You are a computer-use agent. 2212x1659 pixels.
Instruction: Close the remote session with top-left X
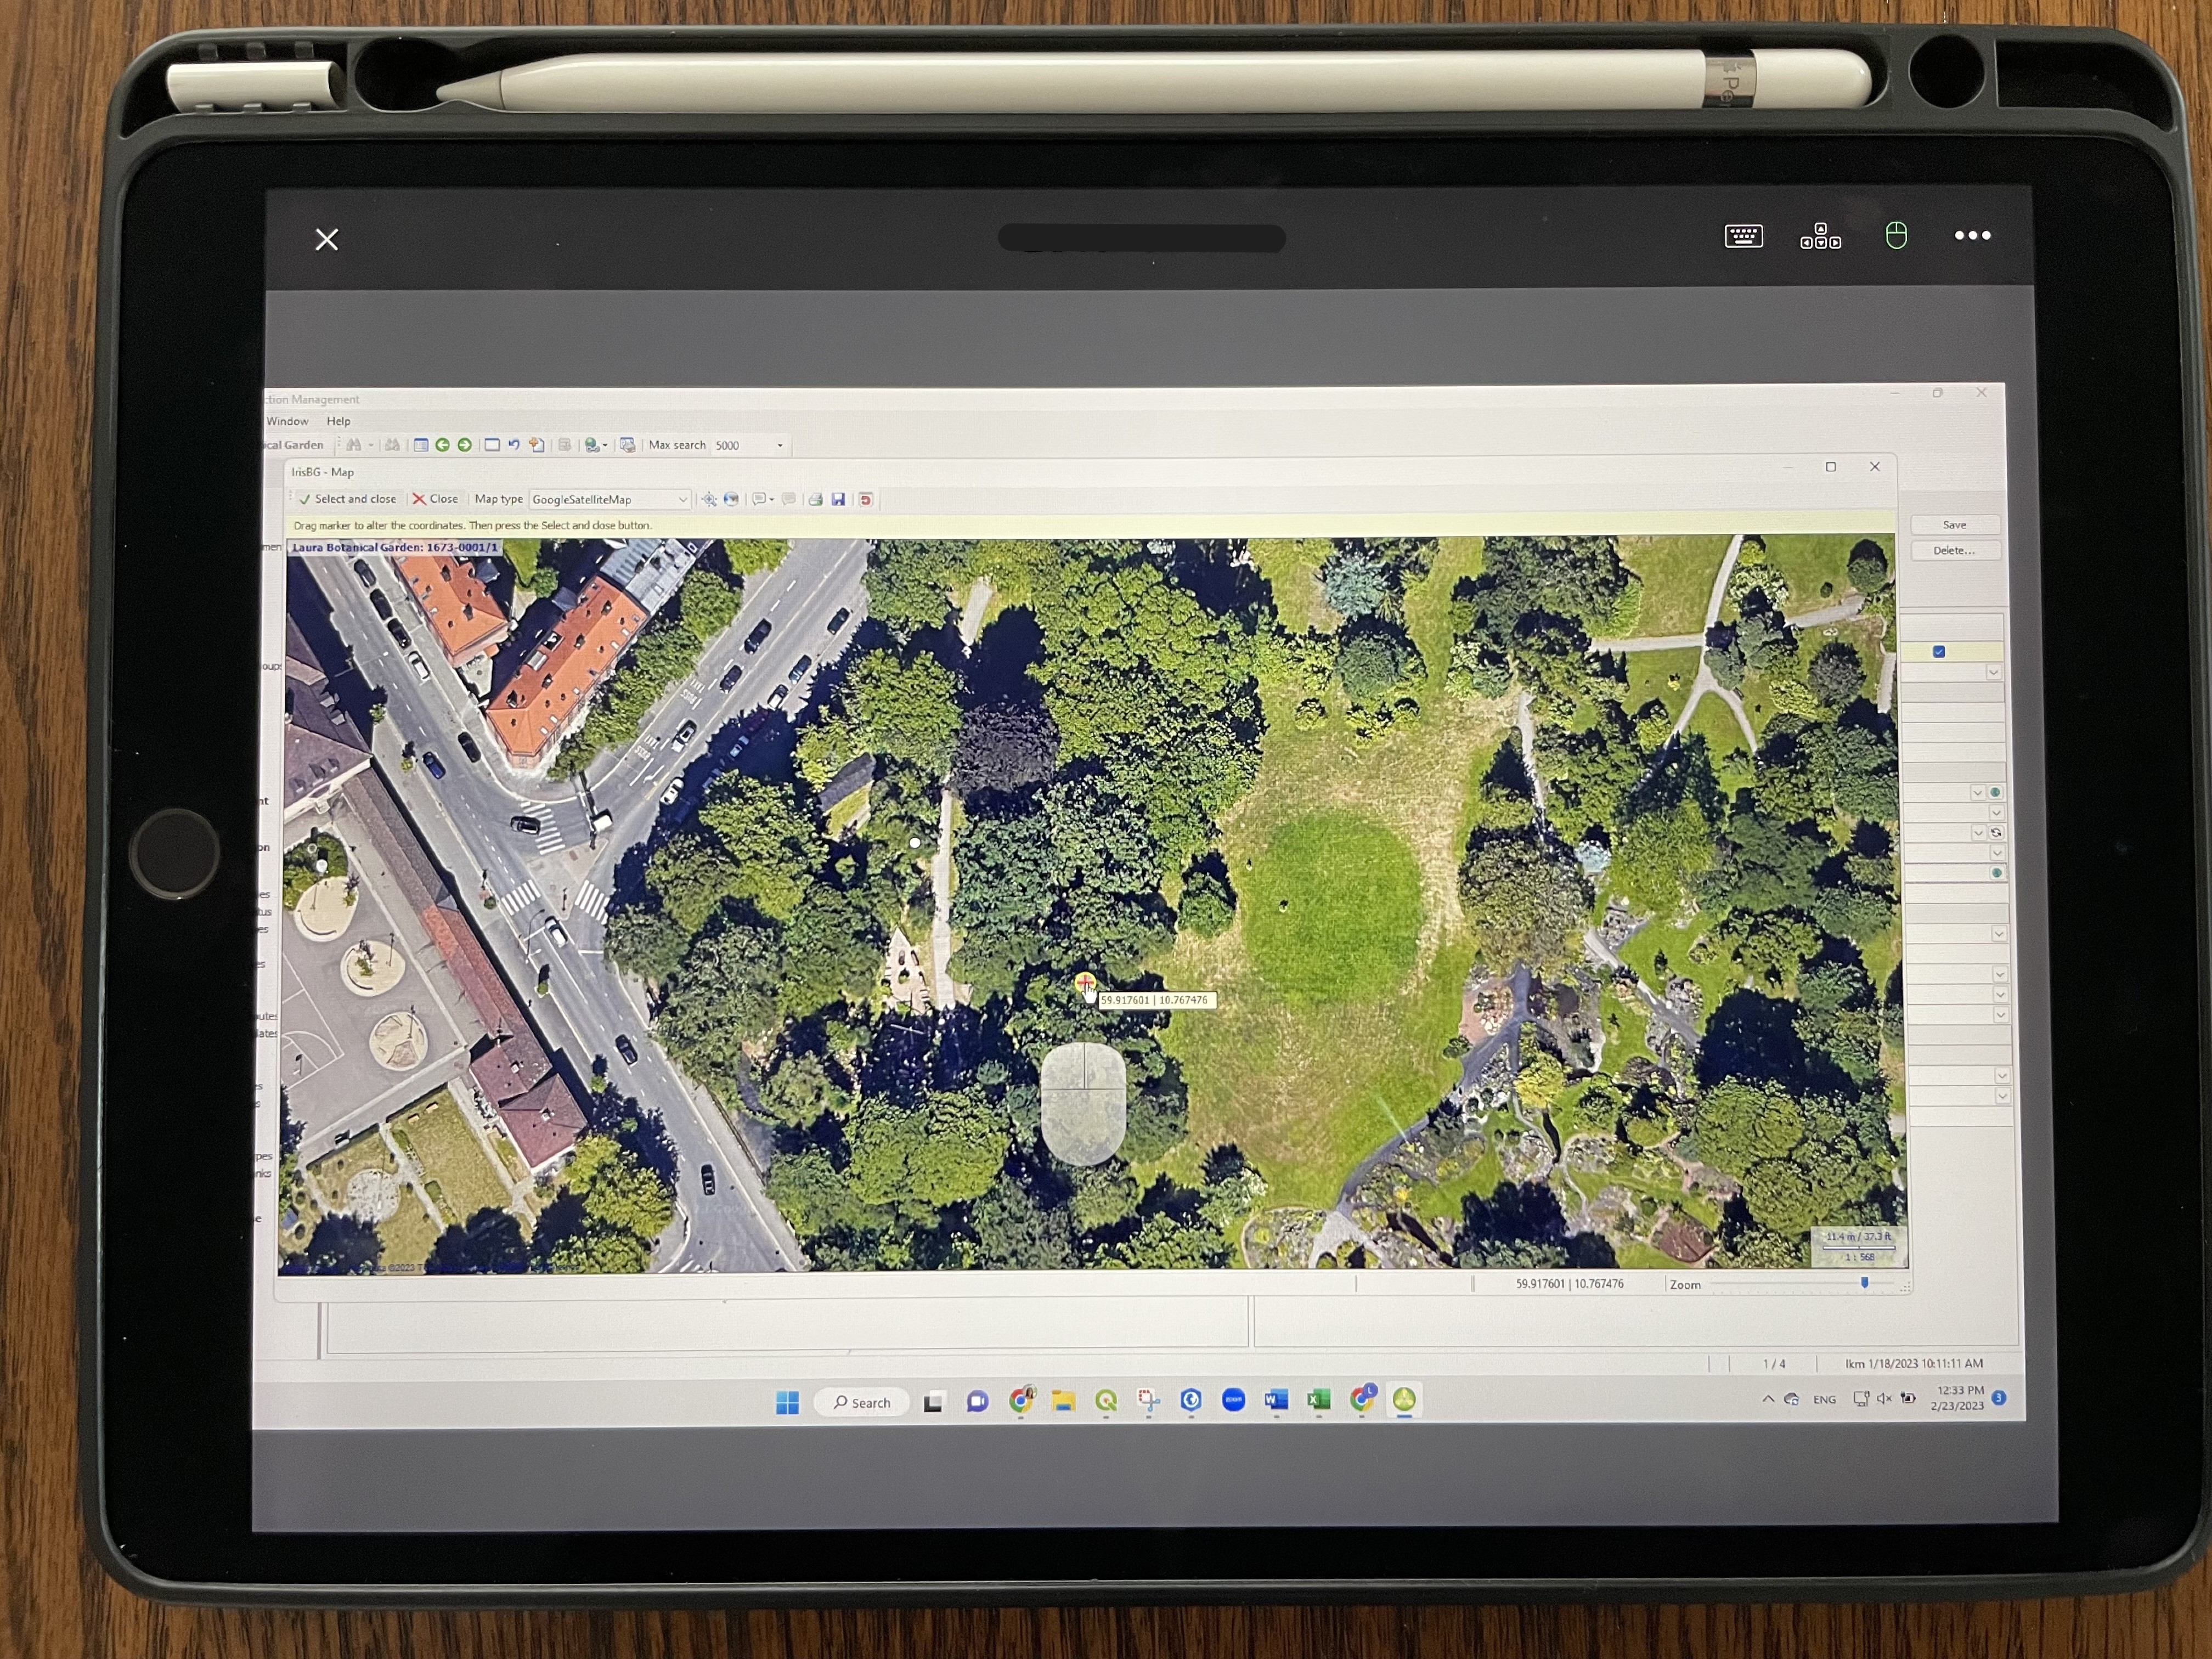[327, 240]
